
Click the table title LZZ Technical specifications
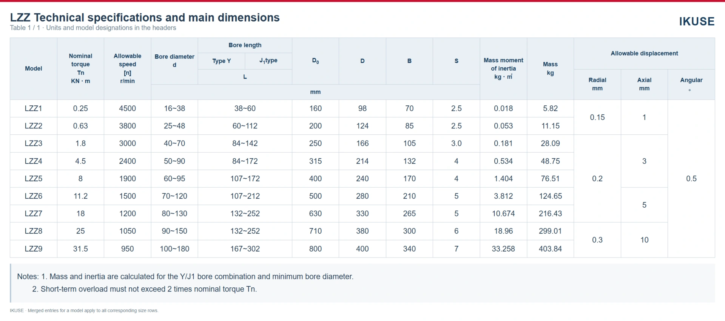pyautogui.click(x=145, y=17)
